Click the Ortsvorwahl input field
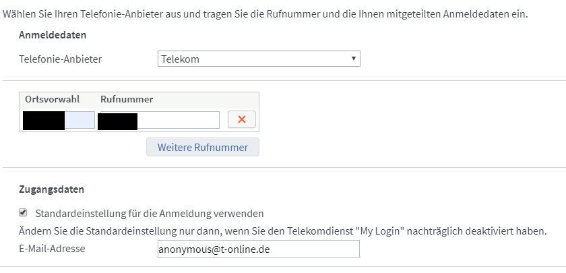Image resolution: width=566 pixels, height=273 pixels. tap(59, 120)
